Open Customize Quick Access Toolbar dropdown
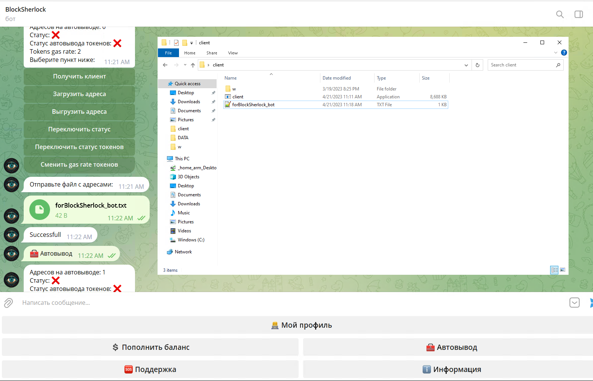The image size is (593, 381). pyautogui.click(x=191, y=43)
